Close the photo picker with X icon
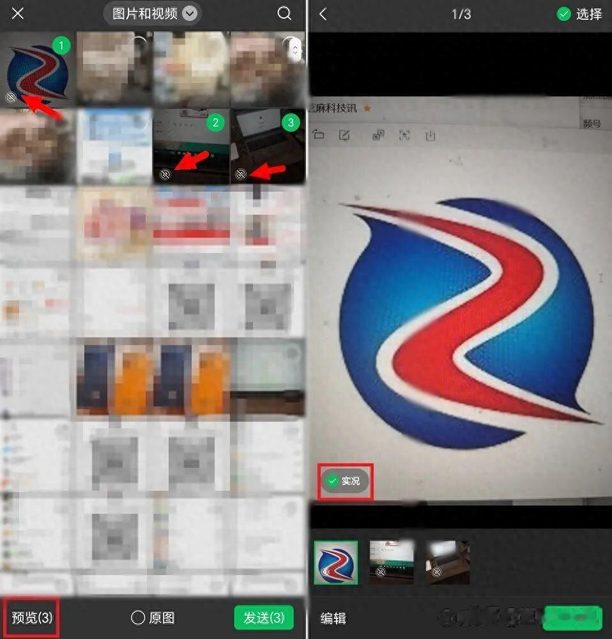This screenshot has width=612, height=639. point(19,13)
